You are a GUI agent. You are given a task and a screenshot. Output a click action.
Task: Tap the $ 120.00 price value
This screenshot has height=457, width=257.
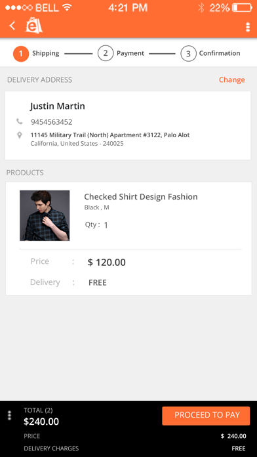[x=106, y=262]
